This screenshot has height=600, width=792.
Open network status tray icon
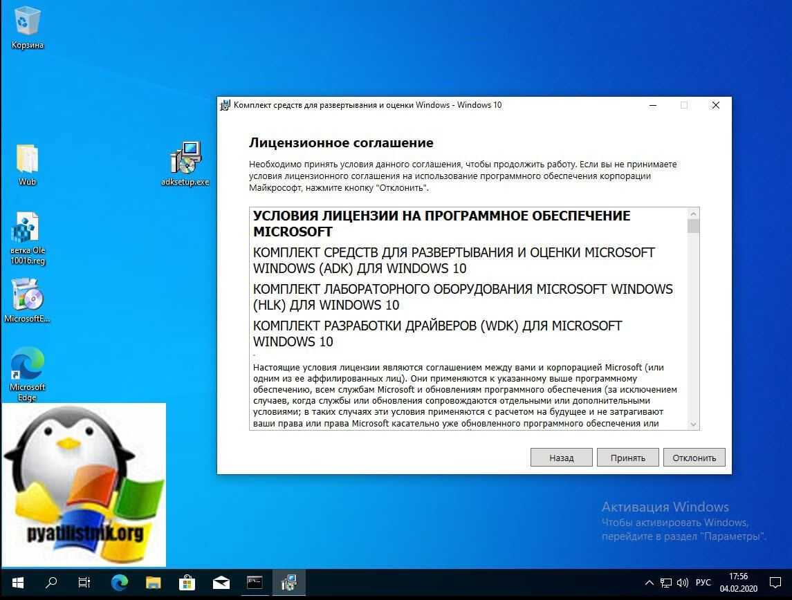665,583
